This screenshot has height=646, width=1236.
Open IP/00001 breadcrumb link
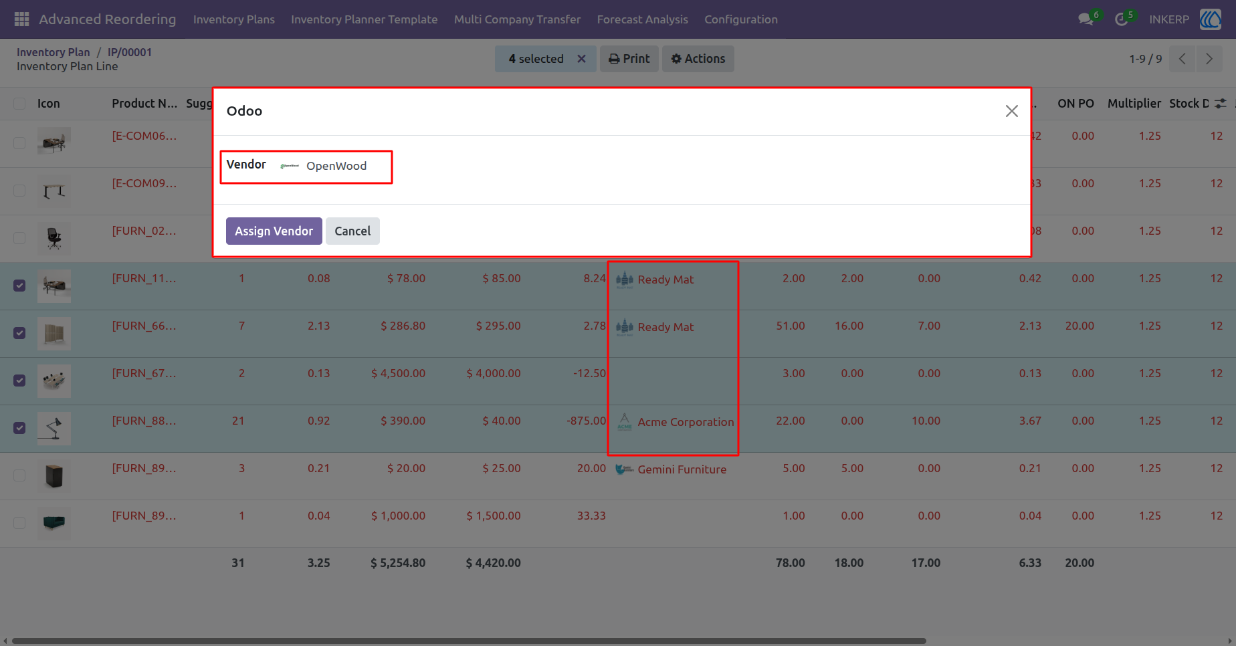130,52
